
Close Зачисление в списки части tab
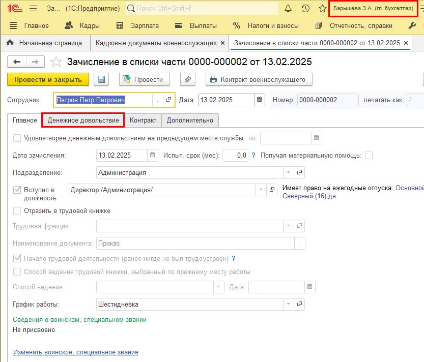point(406,43)
